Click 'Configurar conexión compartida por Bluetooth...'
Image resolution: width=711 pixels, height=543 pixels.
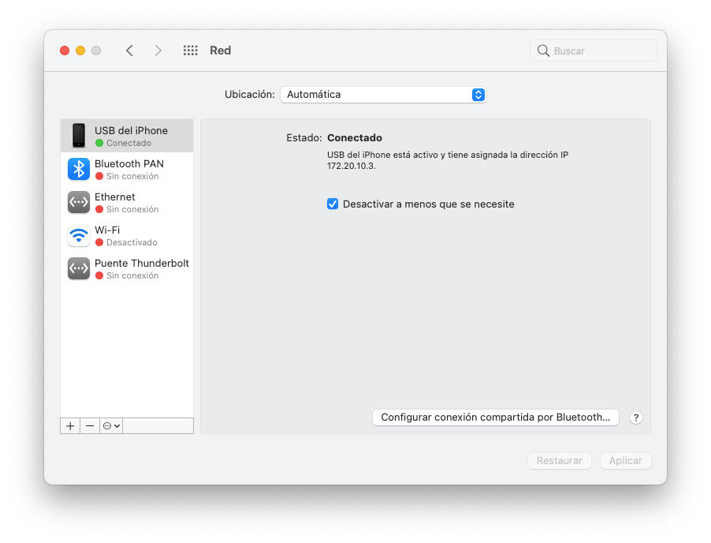point(495,417)
